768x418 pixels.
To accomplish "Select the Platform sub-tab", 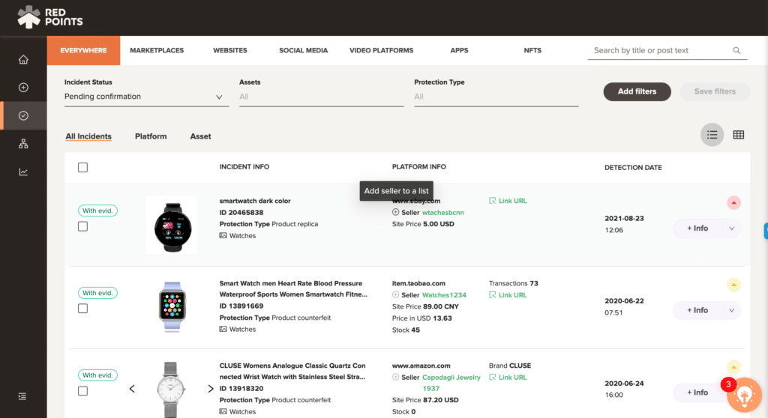I will pos(151,136).
